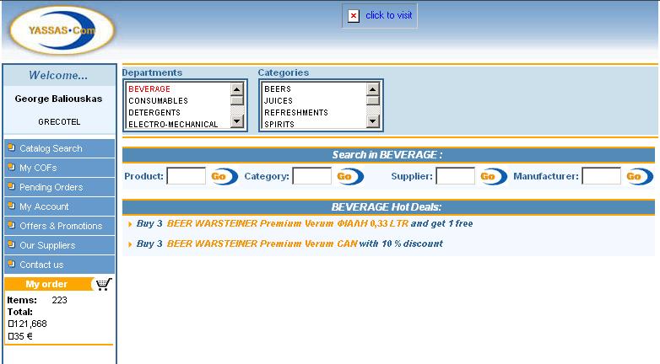Click the broken image icon beside click to visit
The height and width of the screenshot is (364, 660).
coord(354,16)
